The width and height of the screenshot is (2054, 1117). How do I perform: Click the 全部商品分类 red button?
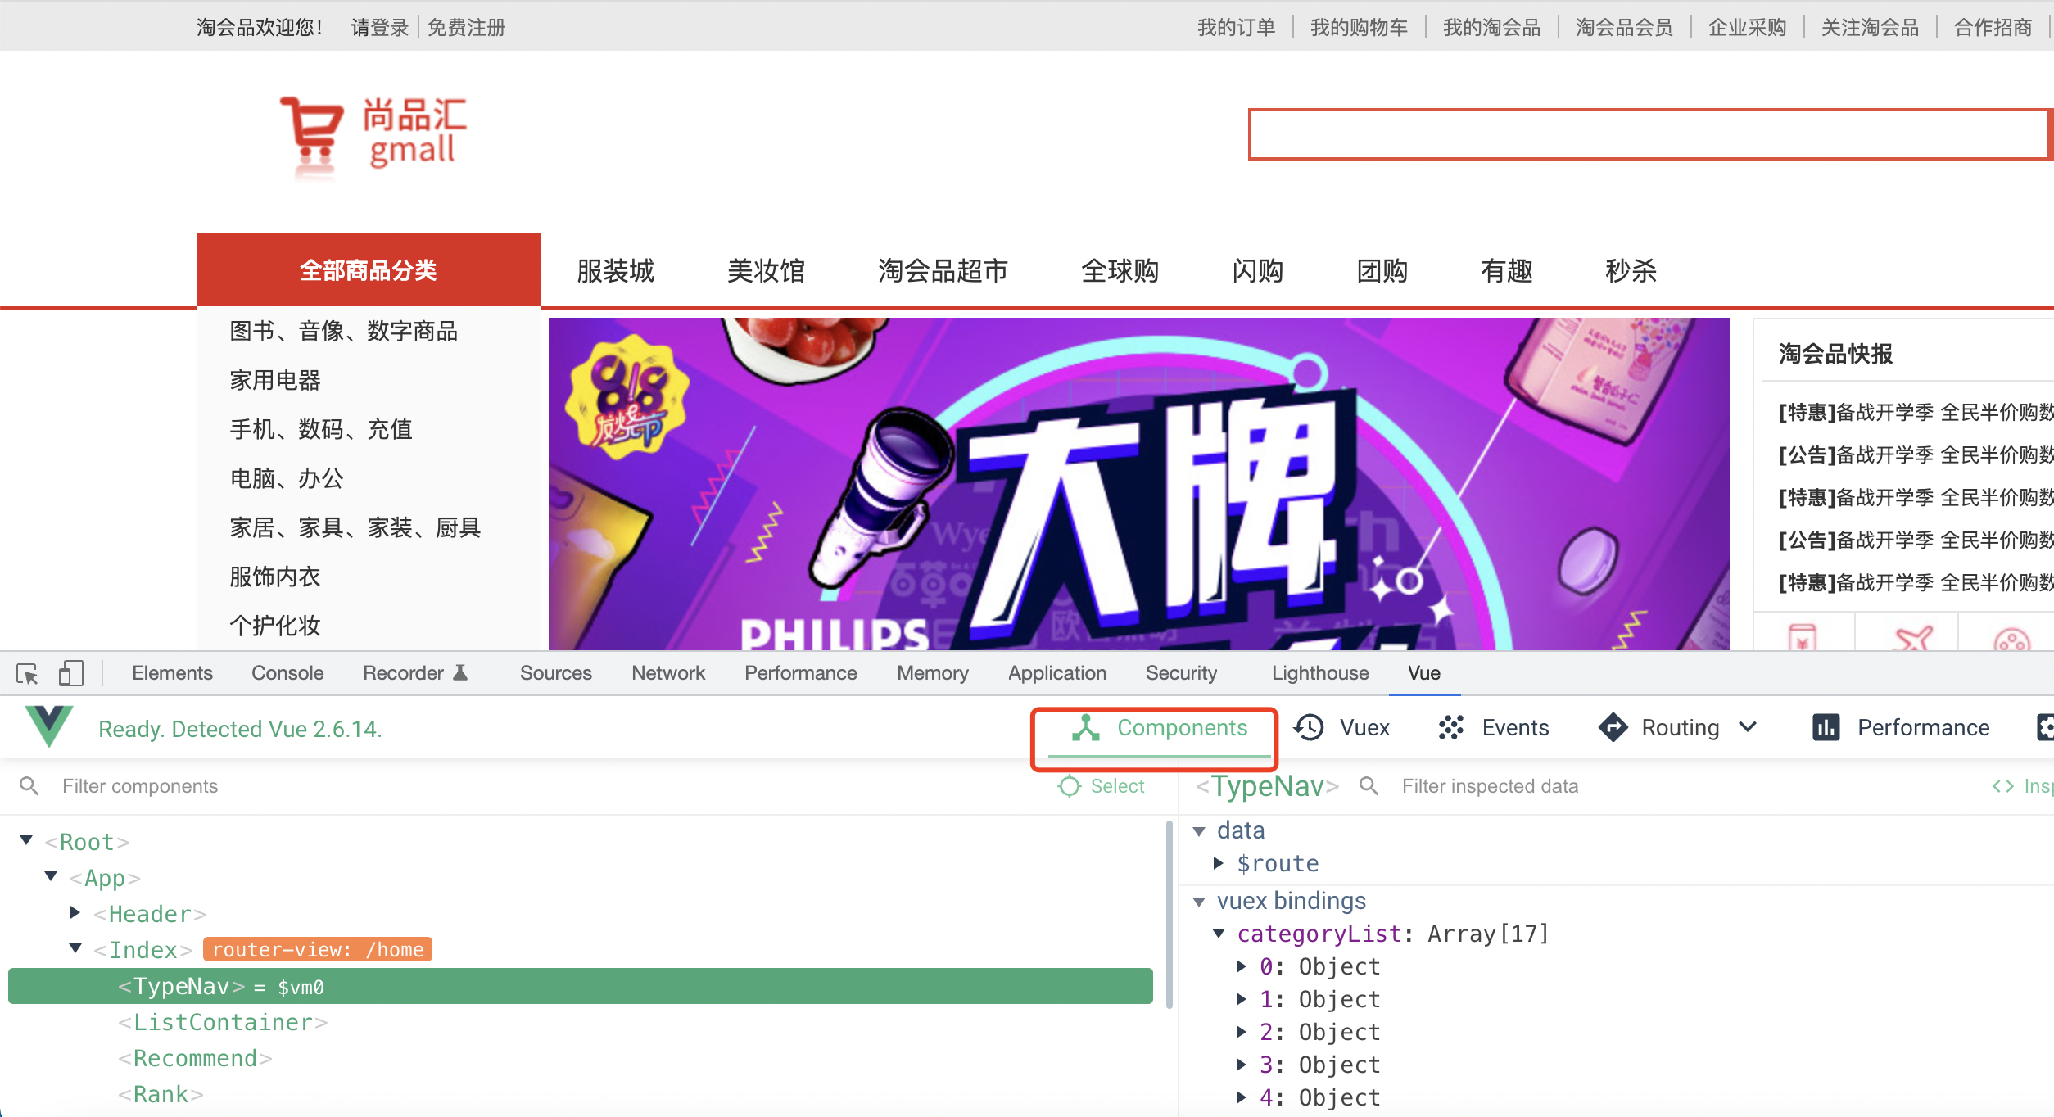click(368, 270)
